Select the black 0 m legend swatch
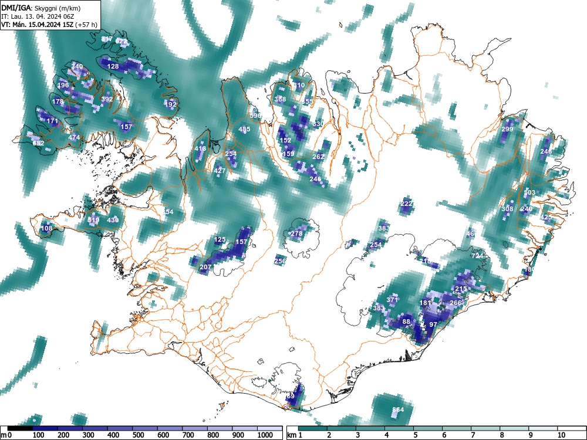 click(20, 428)
